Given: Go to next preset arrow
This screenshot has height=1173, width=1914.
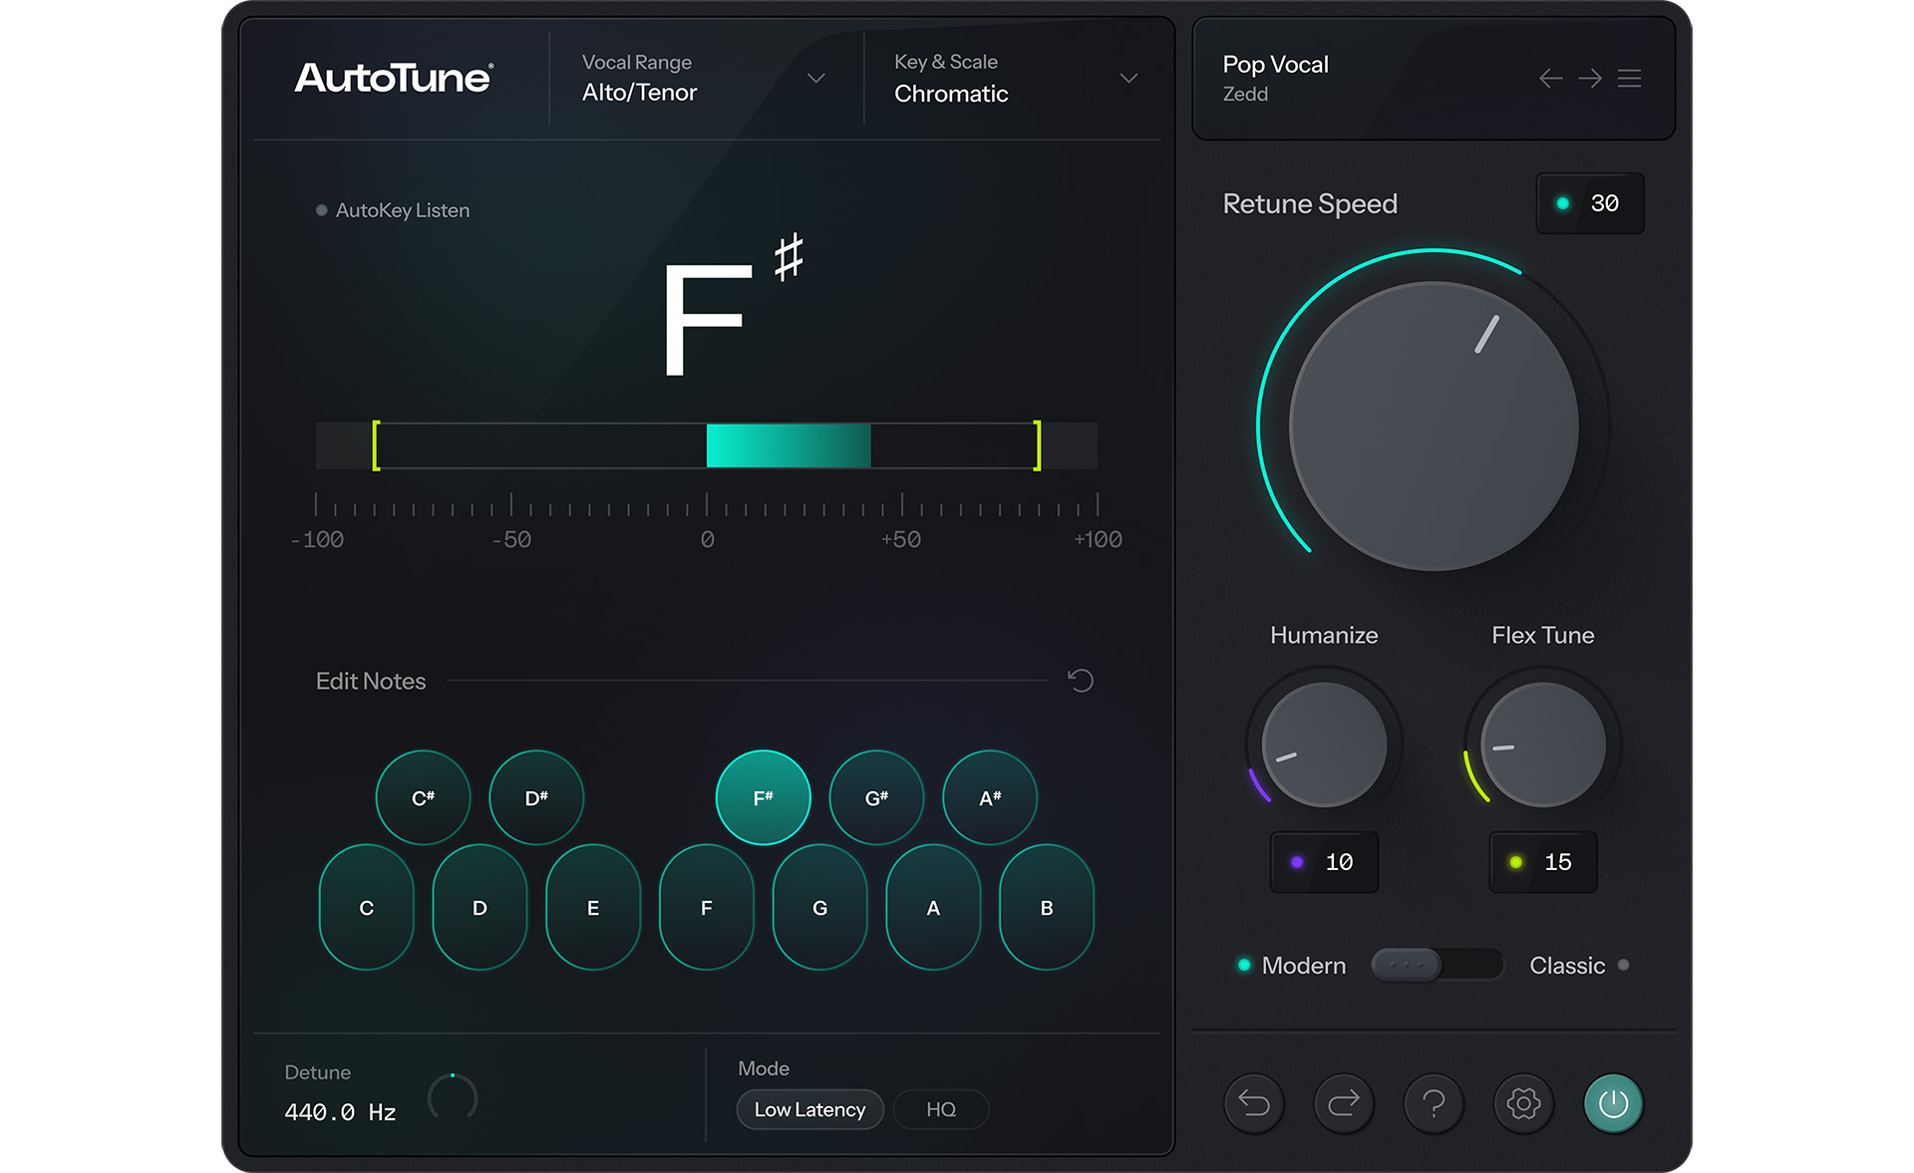Looking at the screenshot, I should (x=1590, y=78).
